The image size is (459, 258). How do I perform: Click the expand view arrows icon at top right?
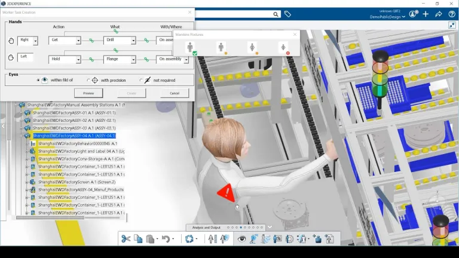click(452, 25)
